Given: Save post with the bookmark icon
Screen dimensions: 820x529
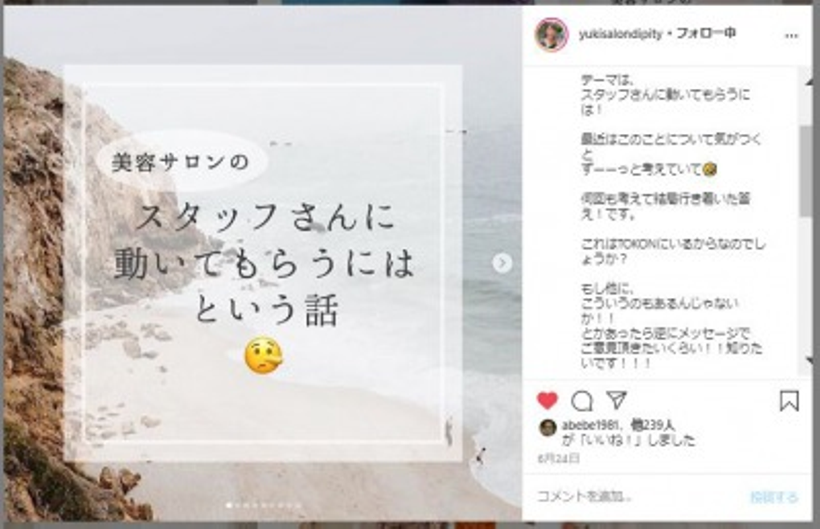Looking at the screenshot, I should pos(789,401).
